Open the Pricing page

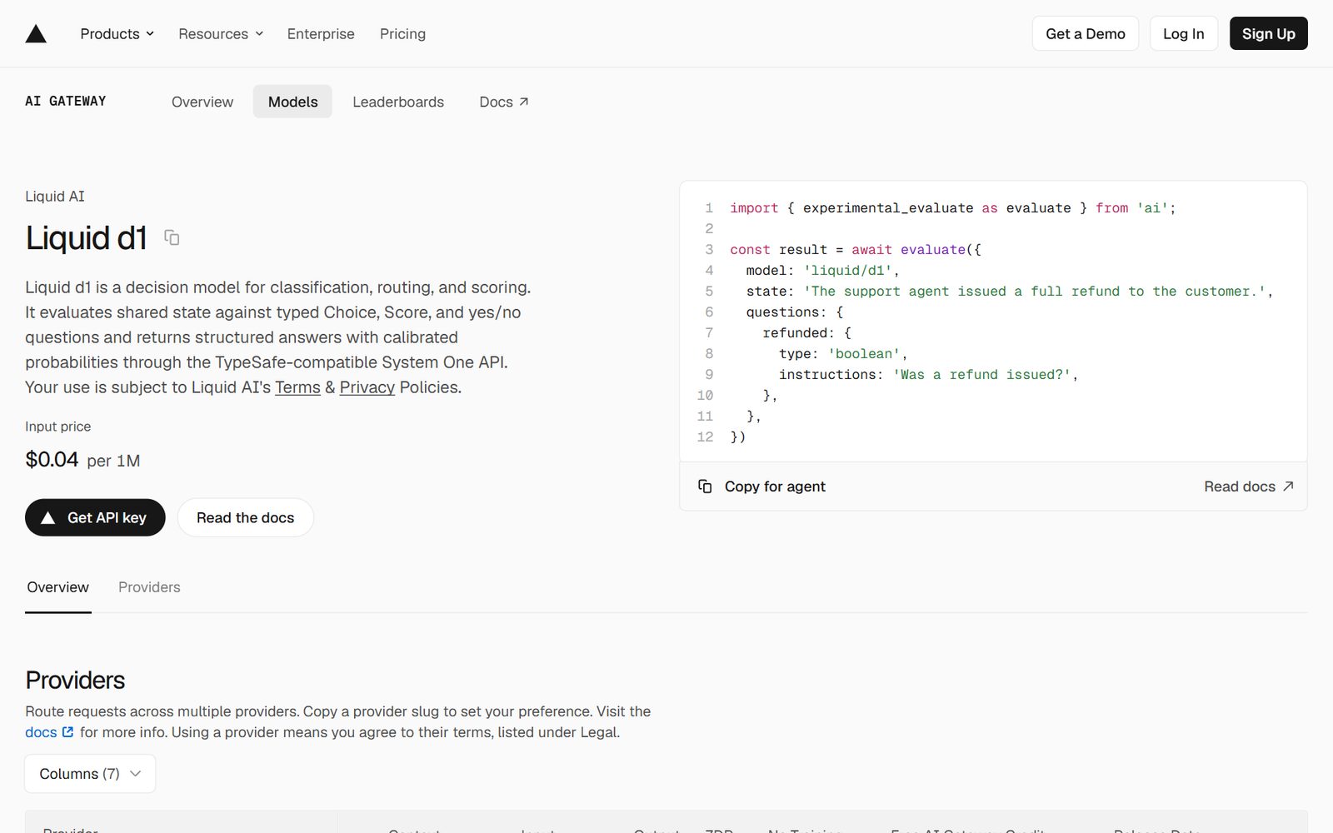pyautogui.click(x=402, y=33)
